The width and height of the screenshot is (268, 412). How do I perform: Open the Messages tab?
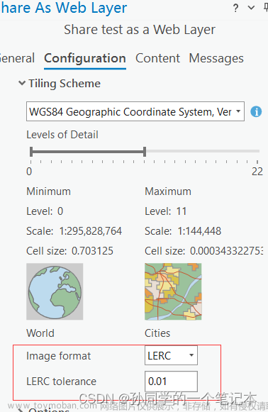coord(216,58)
